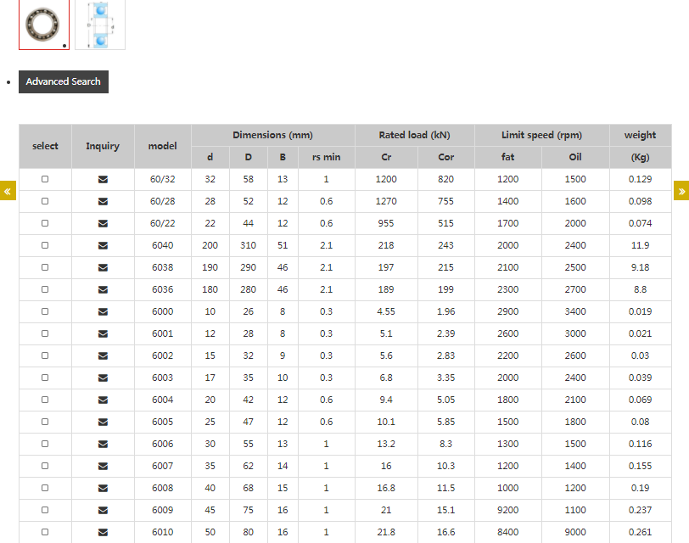The image size is (689, 543).
Task: Click the weight column header
Action: [x=640, y=135]
